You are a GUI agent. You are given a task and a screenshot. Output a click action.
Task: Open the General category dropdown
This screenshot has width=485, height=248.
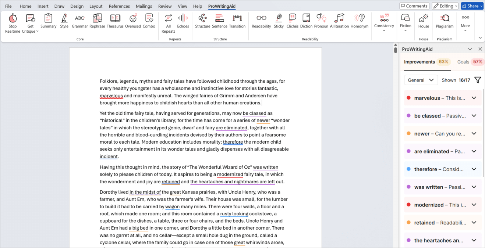pyautogui.click(x=421, y=80)
